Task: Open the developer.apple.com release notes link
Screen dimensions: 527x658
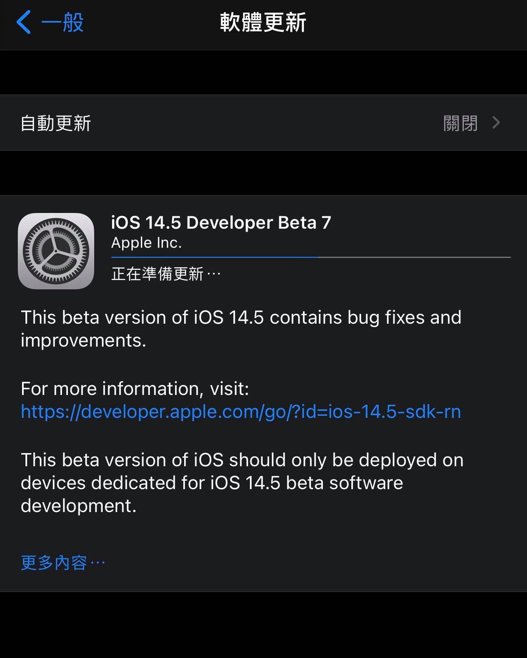Action: (241, 412)
